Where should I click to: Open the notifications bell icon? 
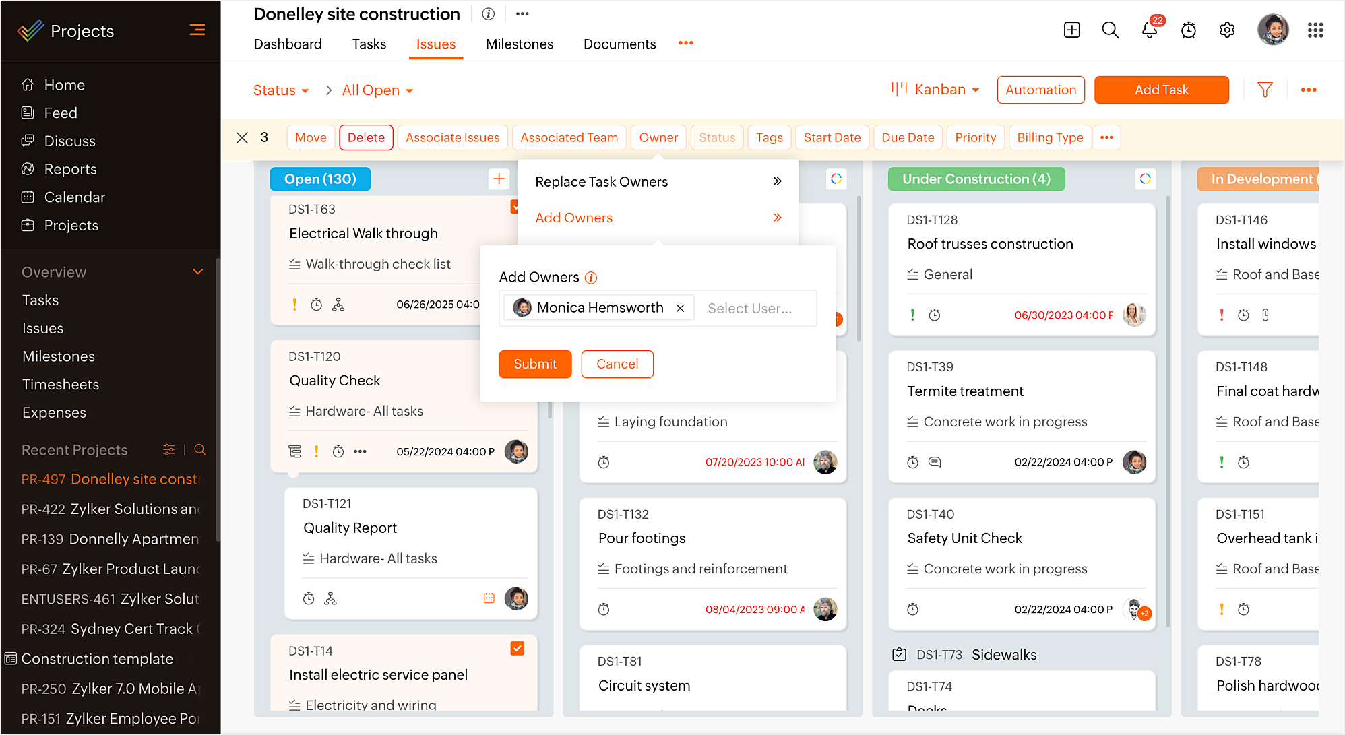point(1149,30)
